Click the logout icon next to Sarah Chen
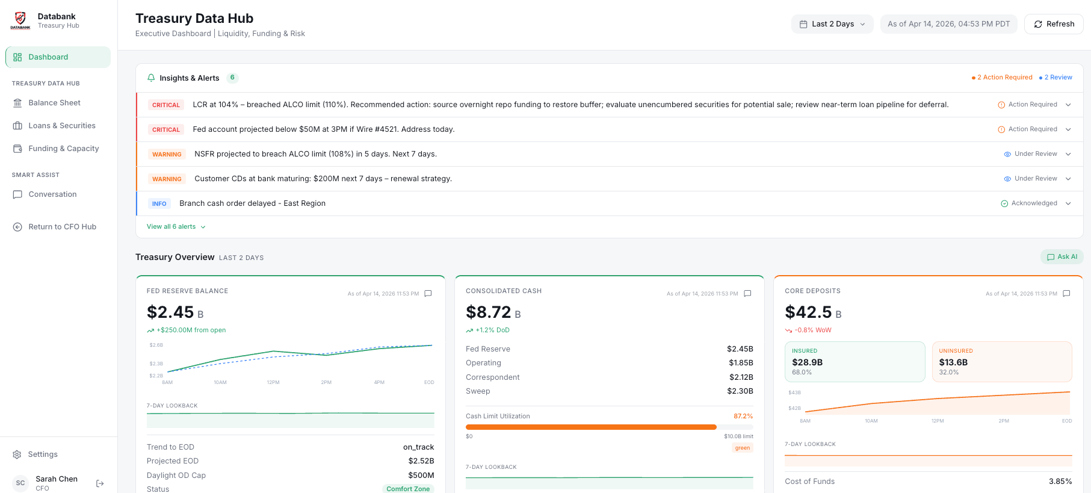The image size is (1091, 493). tap(100, 483)
